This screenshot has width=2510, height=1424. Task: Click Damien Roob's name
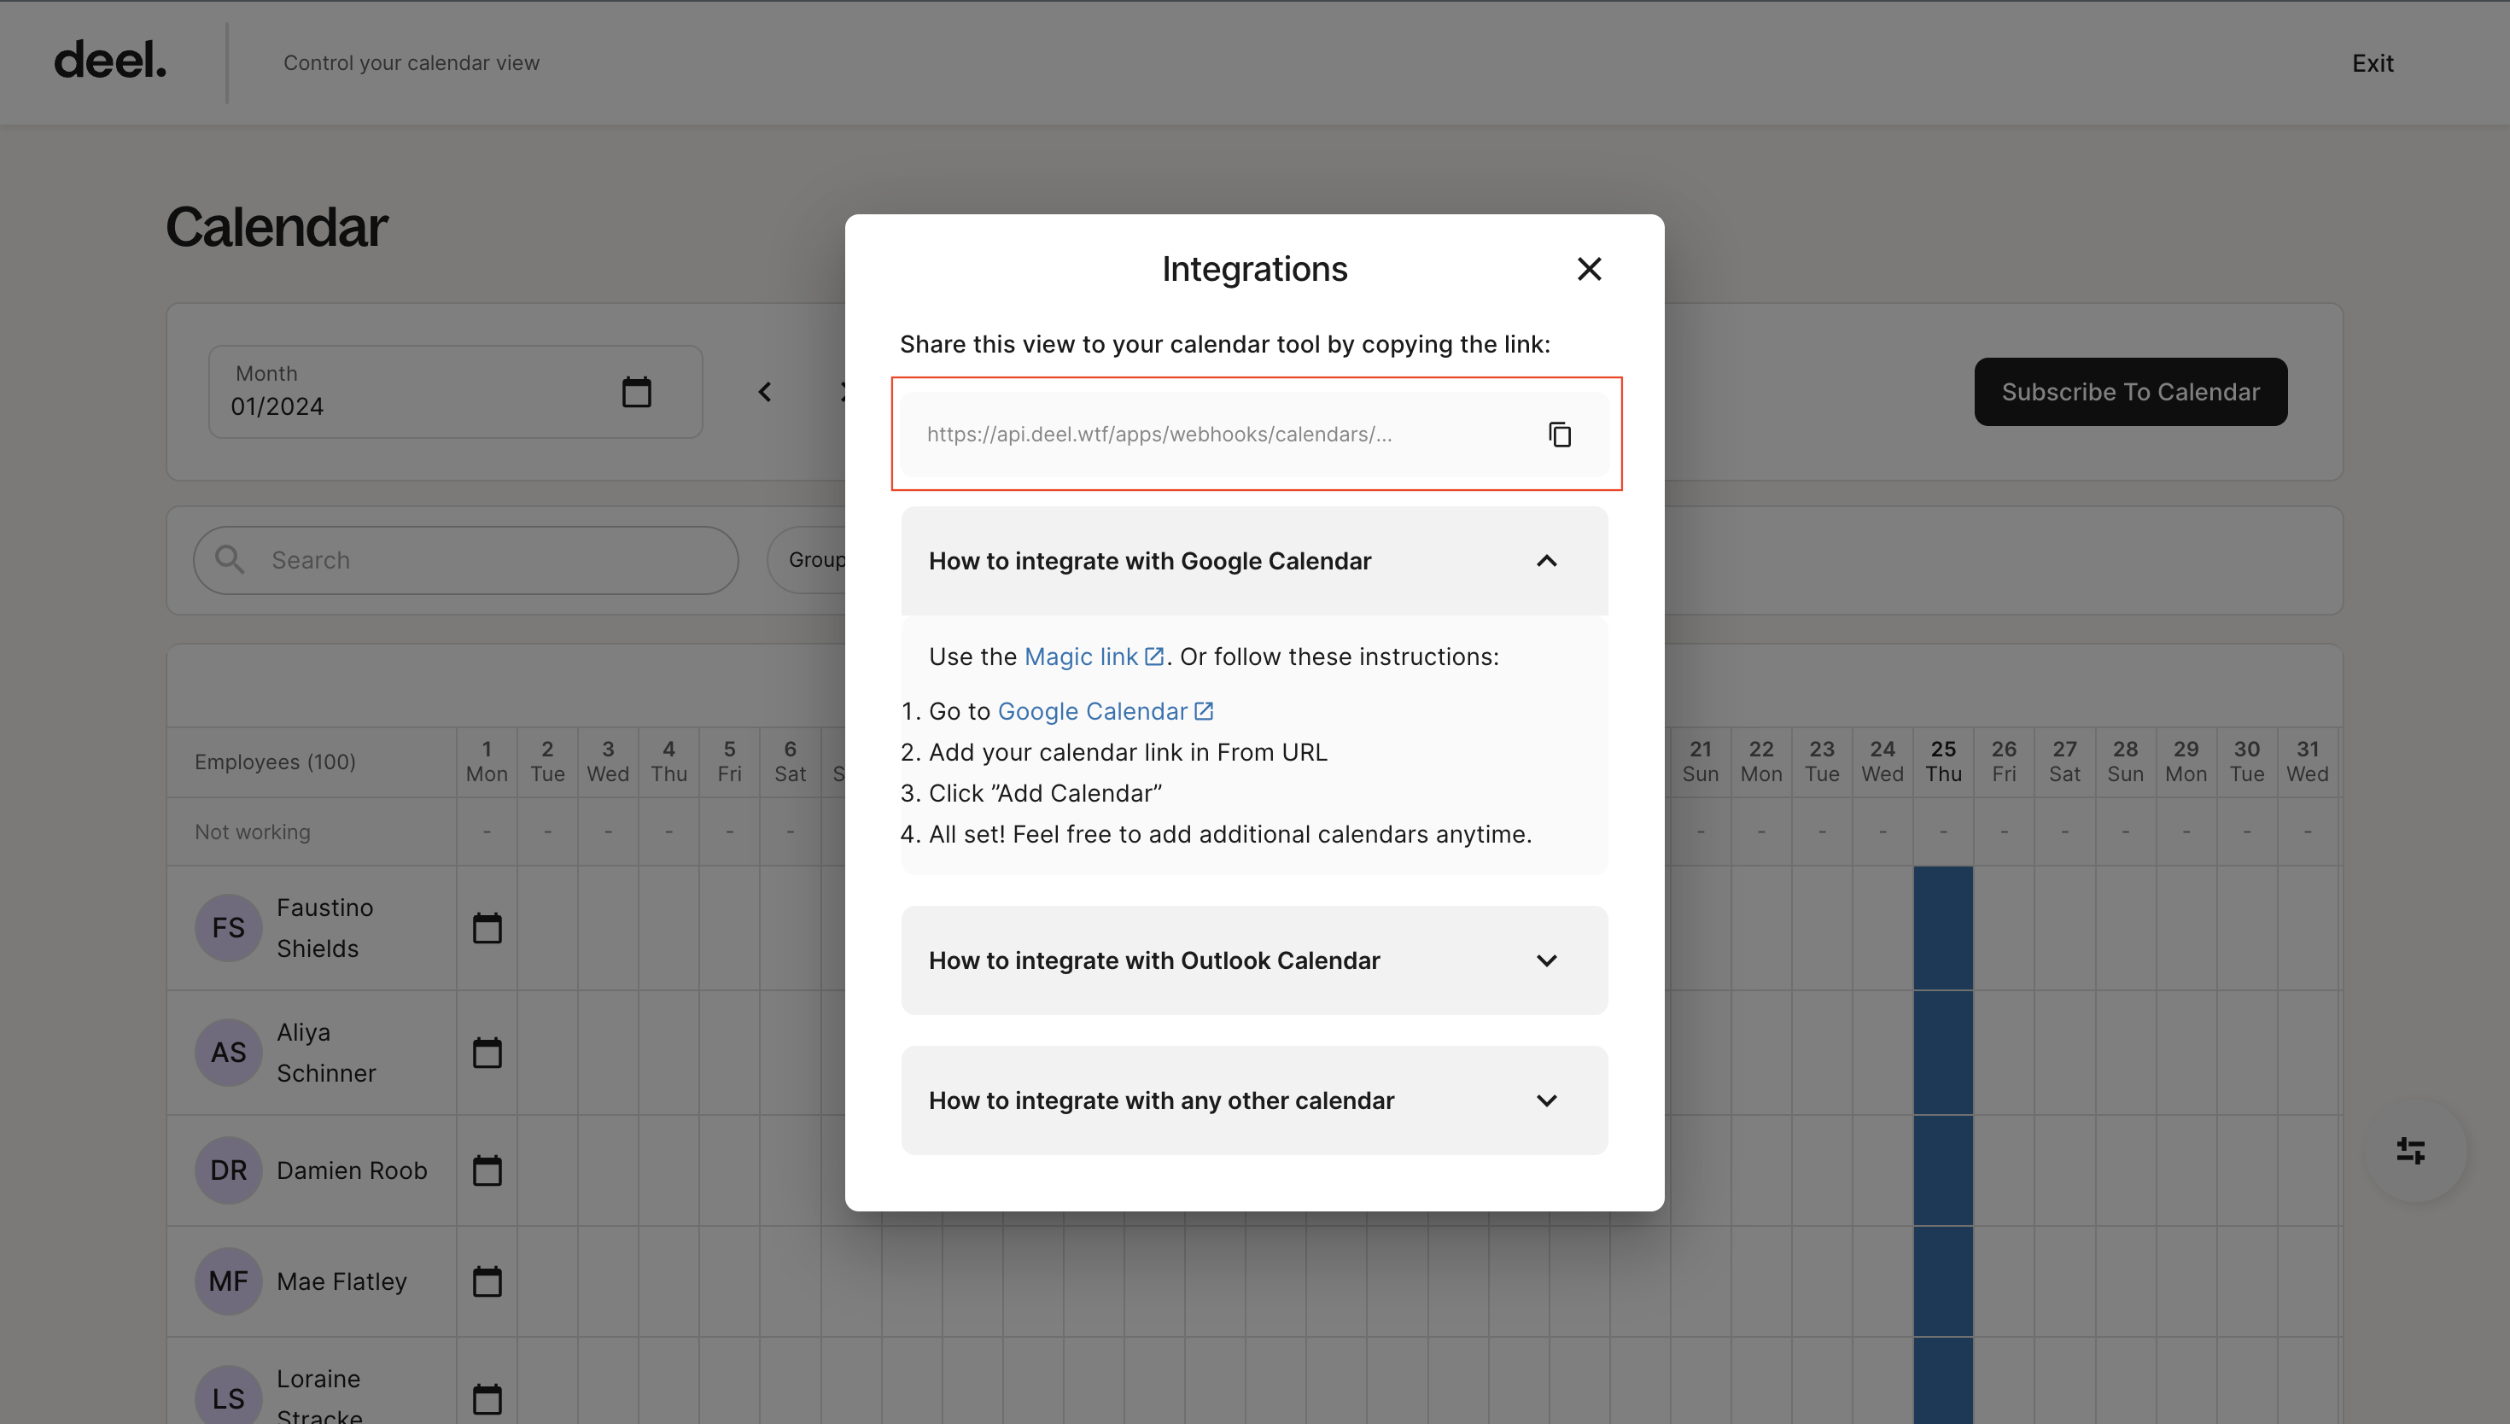pos(351,1170)
